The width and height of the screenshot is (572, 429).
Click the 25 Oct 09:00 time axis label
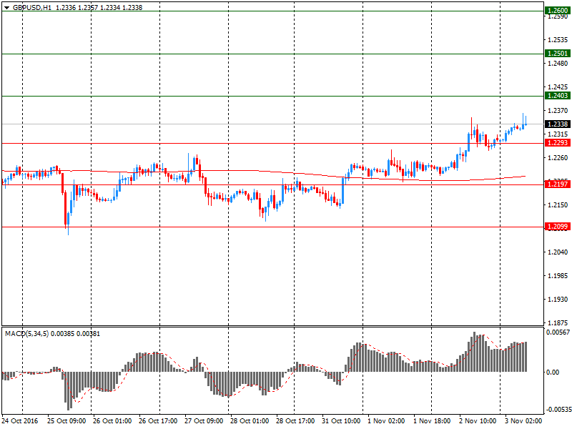click(x=66, y=421)
